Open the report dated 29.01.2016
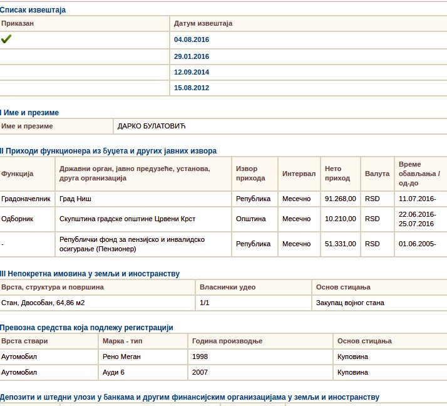The image size is (447, 406). click(x=192, y=56)
